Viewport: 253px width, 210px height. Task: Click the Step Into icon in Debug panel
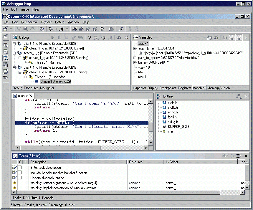tap(96, 37)
